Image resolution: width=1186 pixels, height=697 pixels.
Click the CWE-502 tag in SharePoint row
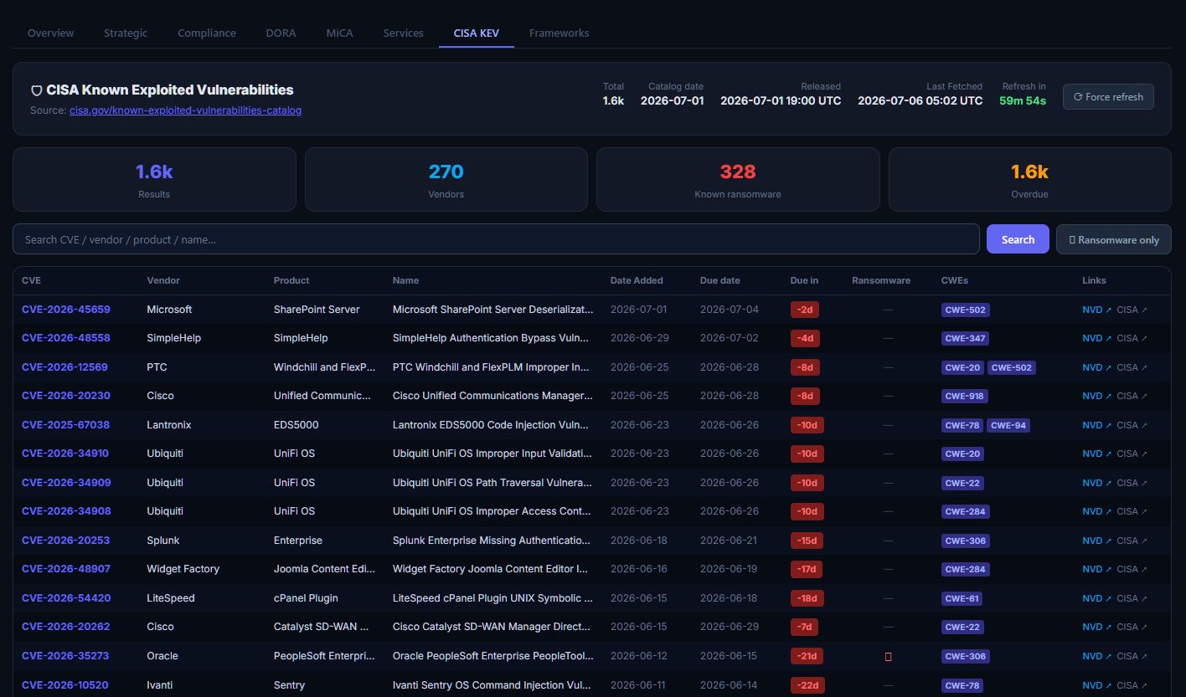(966, 310)
